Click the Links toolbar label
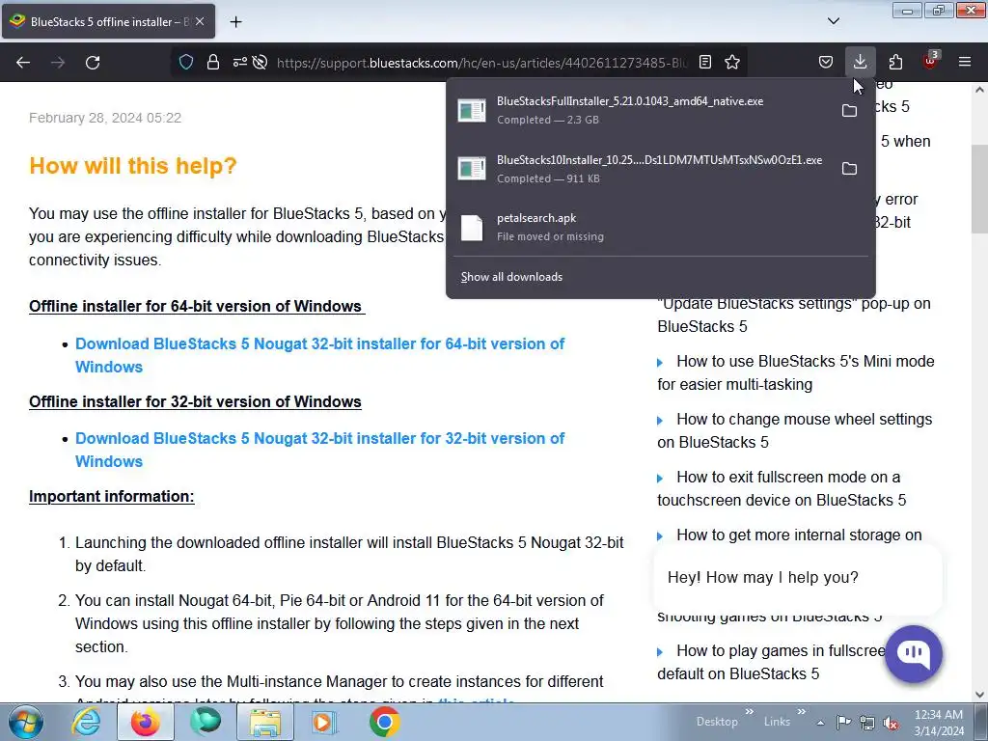This screenshot has height=741, width=988. (777, 722)
